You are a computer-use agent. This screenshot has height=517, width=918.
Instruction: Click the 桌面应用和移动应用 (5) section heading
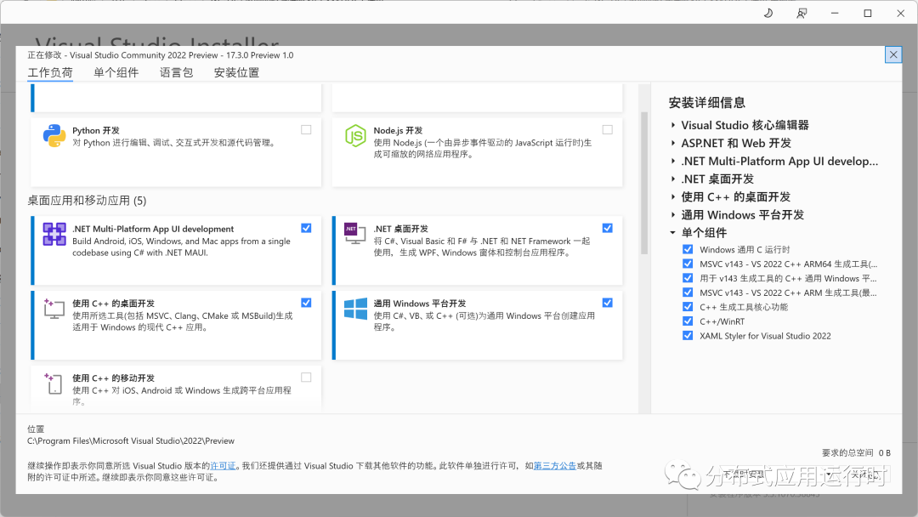pos(87,200)
